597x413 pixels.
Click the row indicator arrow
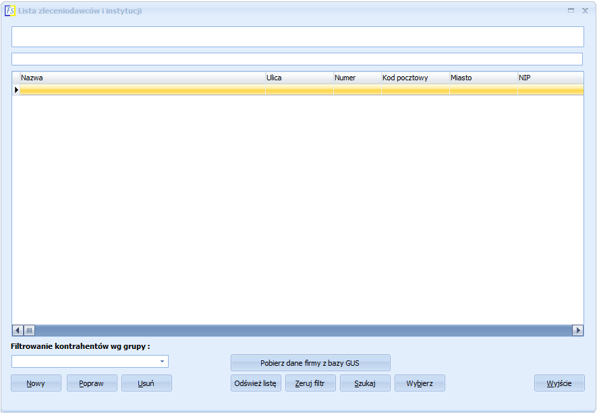tap(16, 90)
